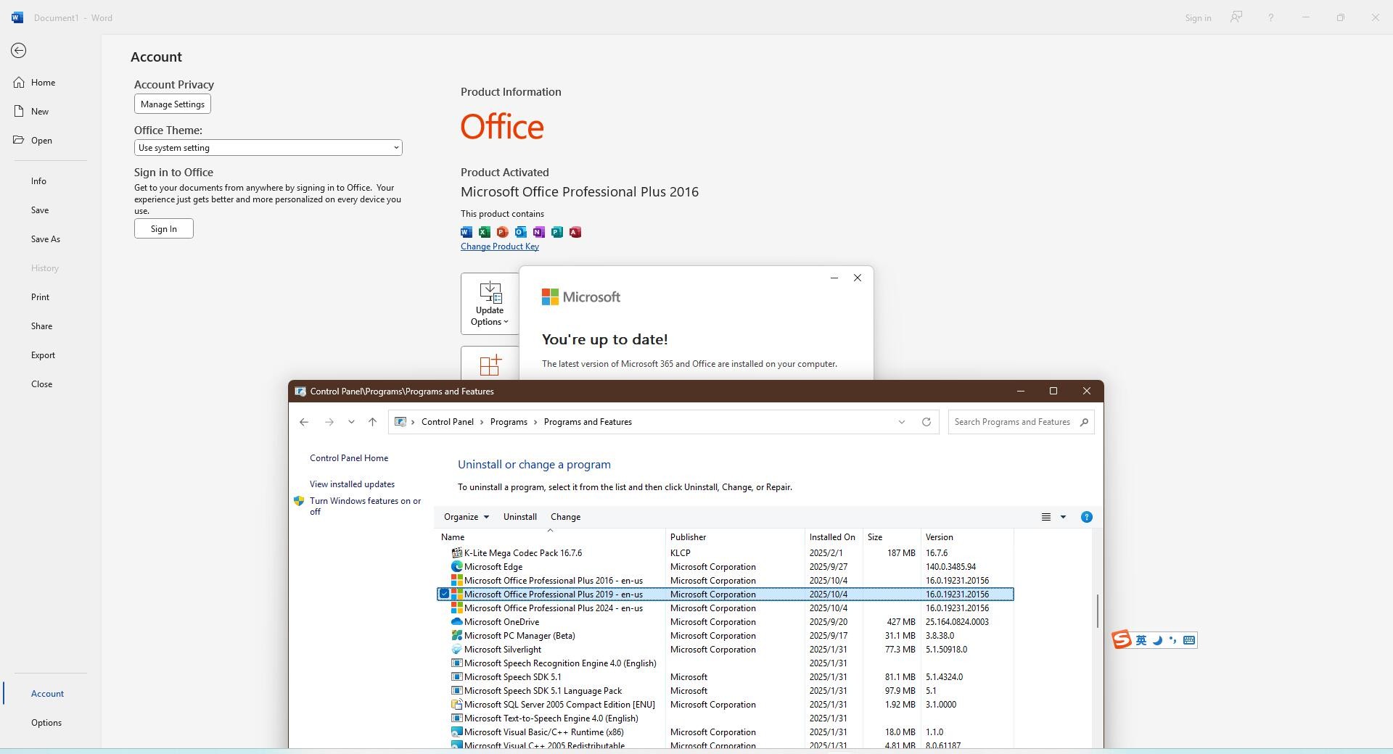Viewport: 1393px width, 754px height.
Task: Open the view options dropdown arrow
Action: coord(1063,517)
